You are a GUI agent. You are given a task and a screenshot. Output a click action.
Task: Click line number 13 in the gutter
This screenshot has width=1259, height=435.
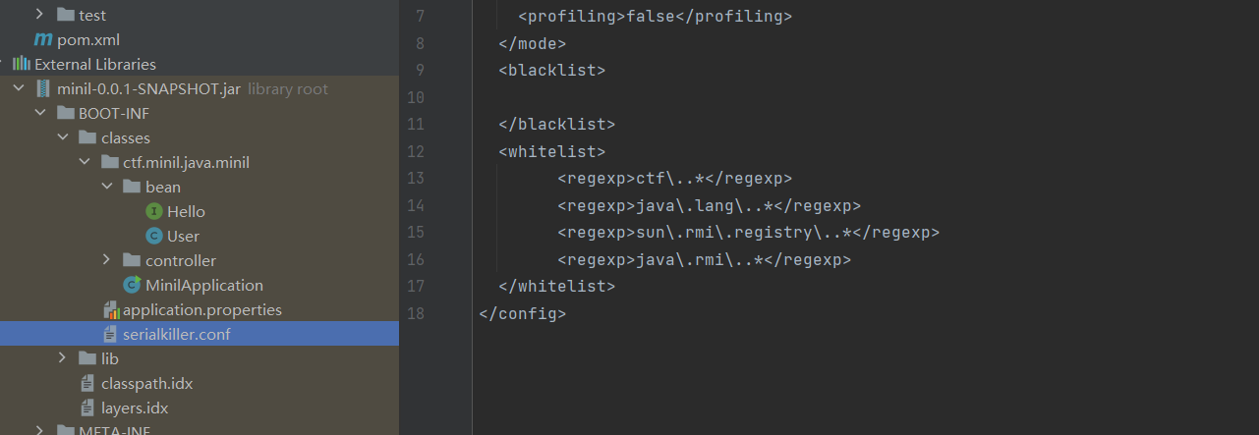click(x=415, y=178)
